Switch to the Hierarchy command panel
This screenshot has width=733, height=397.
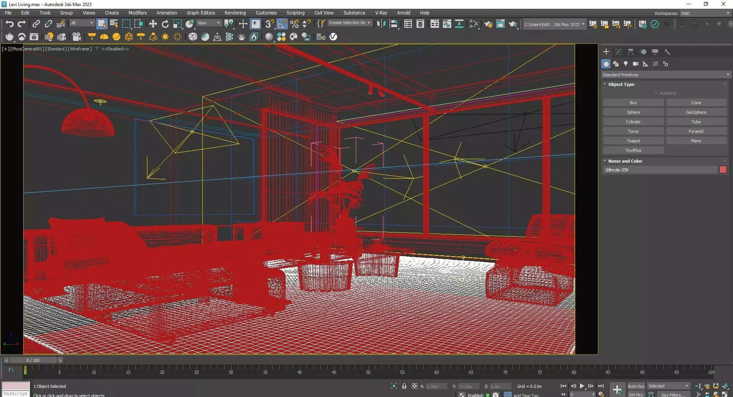point(631,52)
